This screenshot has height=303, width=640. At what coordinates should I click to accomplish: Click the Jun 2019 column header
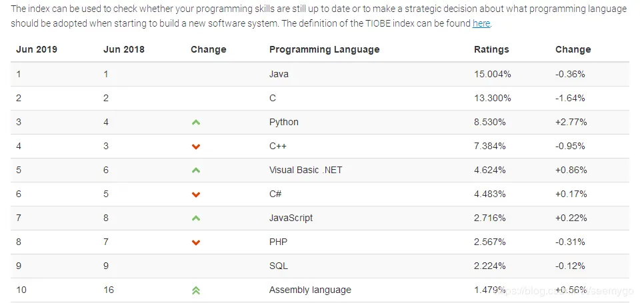pos(37,50)
